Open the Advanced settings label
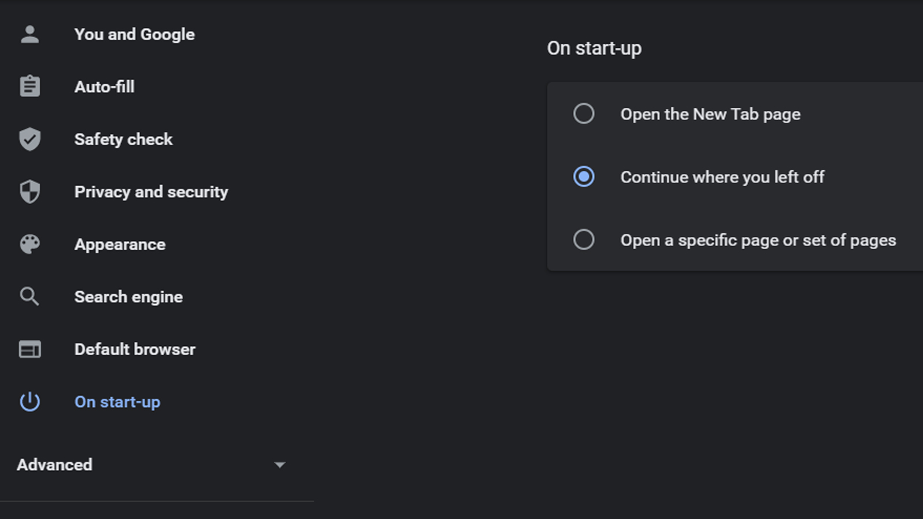 55,465
